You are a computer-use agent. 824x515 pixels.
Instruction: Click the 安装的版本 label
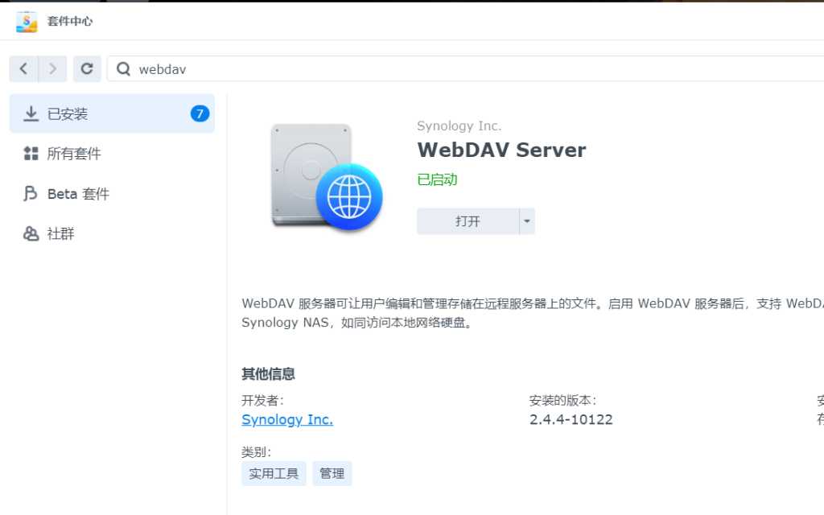[x=562, y=401]
